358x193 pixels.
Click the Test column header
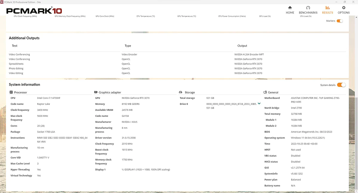pos(15,46)
